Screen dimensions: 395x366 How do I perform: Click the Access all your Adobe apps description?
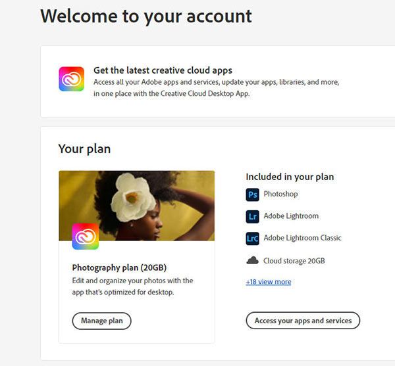(x=217, y=88)
